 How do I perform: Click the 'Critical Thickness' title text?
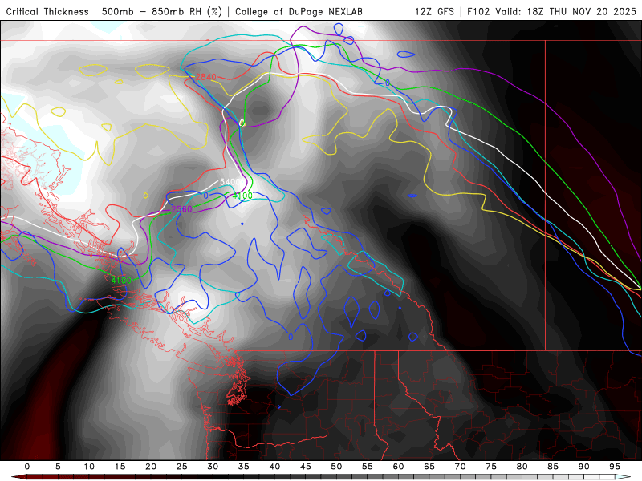[x=47, y=11]
